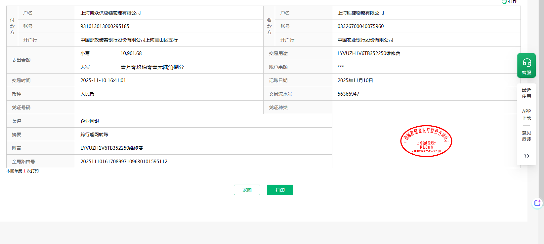
Task: Click the 跨行超网转账 summary text
Action: (x=94, y=135)
